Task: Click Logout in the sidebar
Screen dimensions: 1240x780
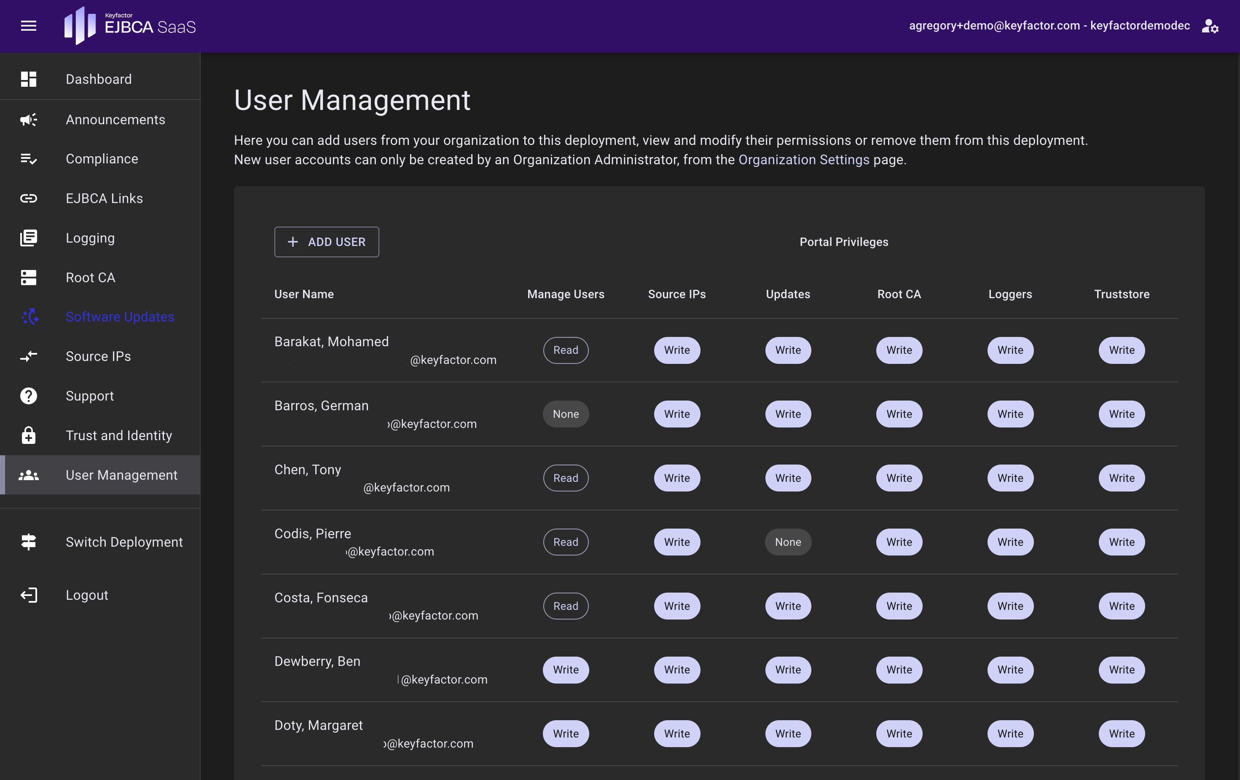Action: 86,595
